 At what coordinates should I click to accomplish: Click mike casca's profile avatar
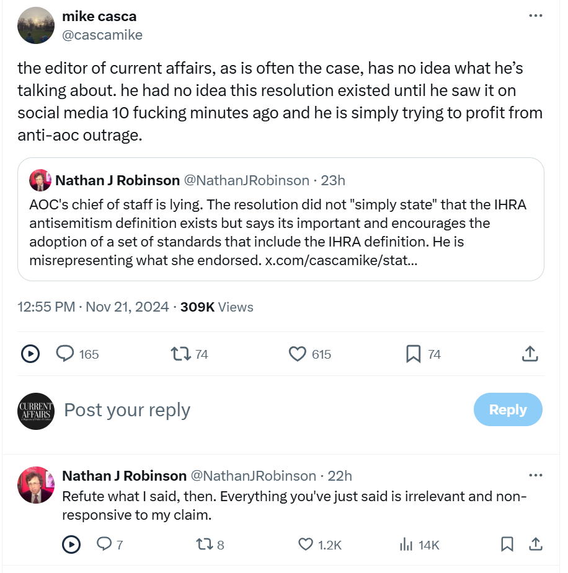(35, 25)
